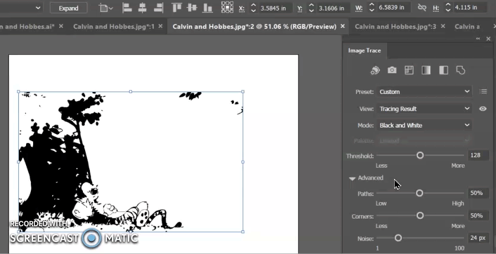Close the Calvin and Hobbes.jpg*:2 tab

[x=342, y=26]
